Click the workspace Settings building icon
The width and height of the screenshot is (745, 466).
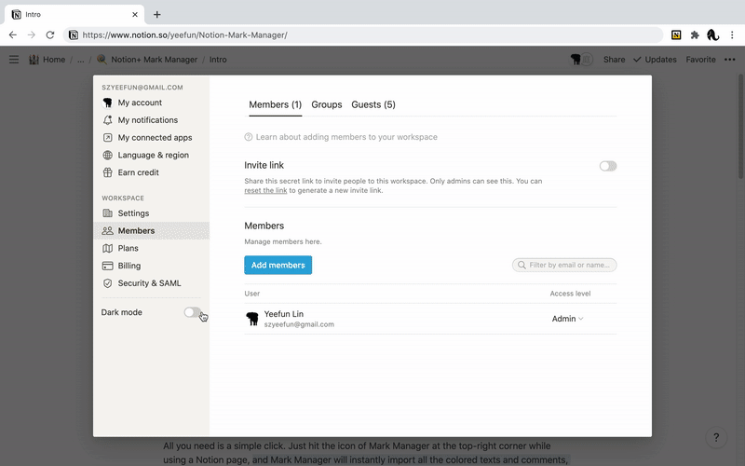[108, 213]
